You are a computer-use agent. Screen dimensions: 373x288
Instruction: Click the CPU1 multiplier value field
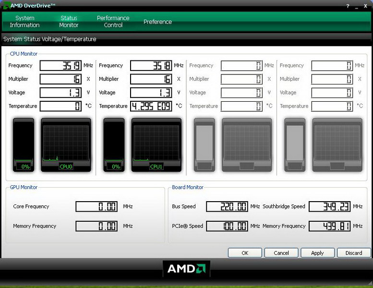[x=151, y=79]
